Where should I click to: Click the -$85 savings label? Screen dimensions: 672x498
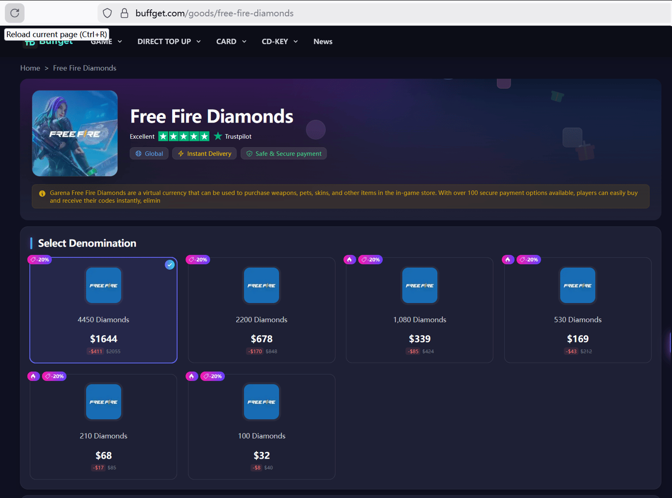coord(413,351)
